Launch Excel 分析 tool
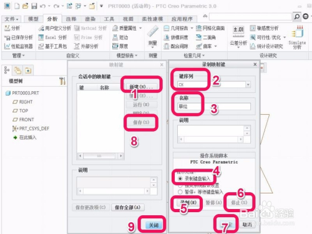 point(52,37)
